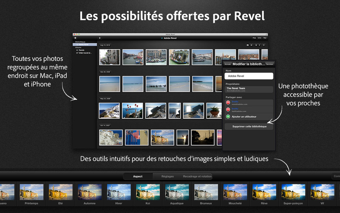This screenshot has width=340, height=213.
Task: Select the Adobe Revel library in the sidebar
Action: (85, 45)
